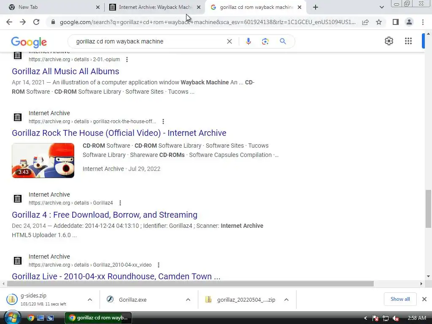Screen dimensions: 432x324
Task: Submit search with magnifying glass icon
Action: pos(283,41)
